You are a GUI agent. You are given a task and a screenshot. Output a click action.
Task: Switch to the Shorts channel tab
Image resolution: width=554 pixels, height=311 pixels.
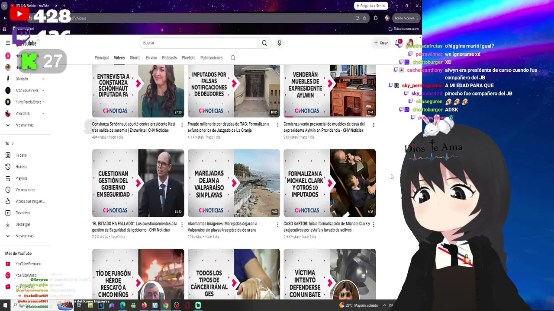135,58
